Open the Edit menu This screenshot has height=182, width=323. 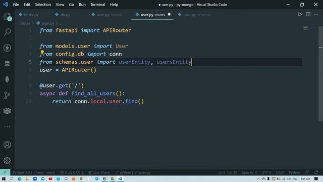[x=27, y=5]
